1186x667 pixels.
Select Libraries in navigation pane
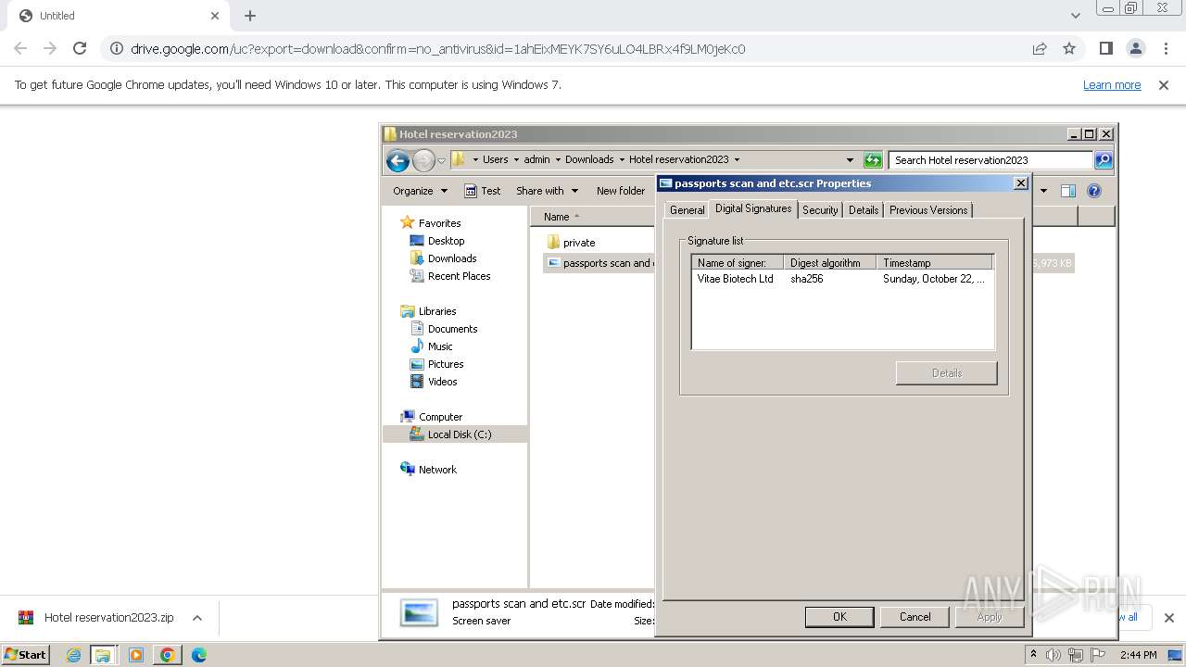(436, 311)
